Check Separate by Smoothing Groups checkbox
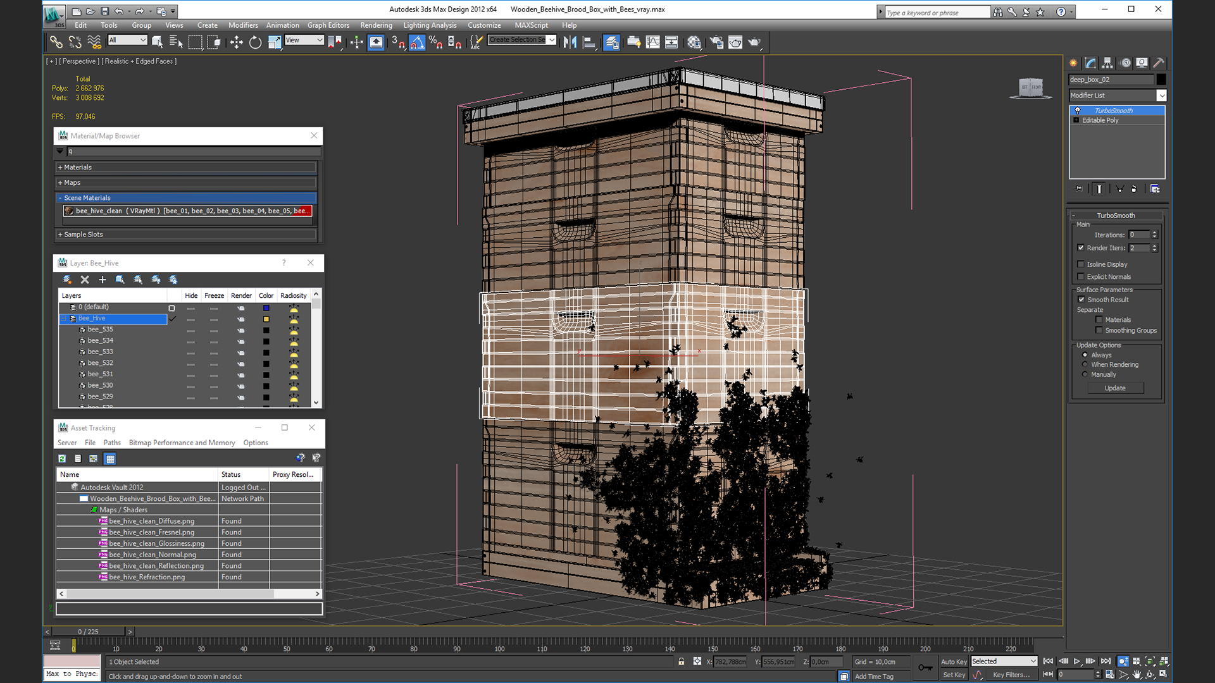Image resolution: width=1215 pixels, height=683 pixels. point(1099,330)
